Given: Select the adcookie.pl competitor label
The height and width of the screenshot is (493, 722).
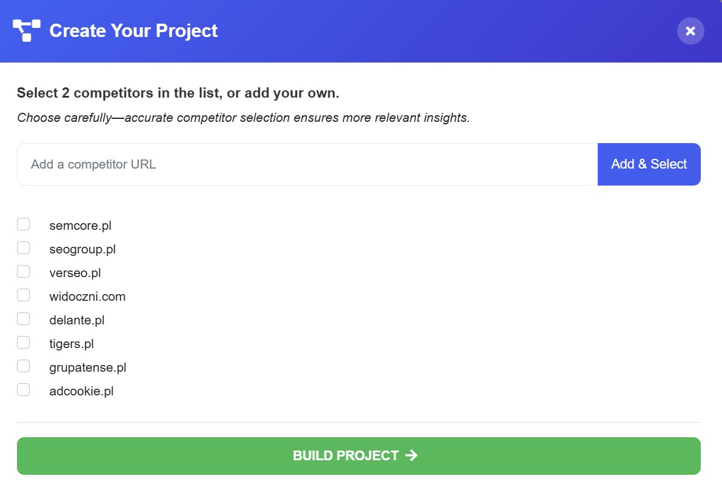Looking at the screenshot, I should tap(81, 391).
